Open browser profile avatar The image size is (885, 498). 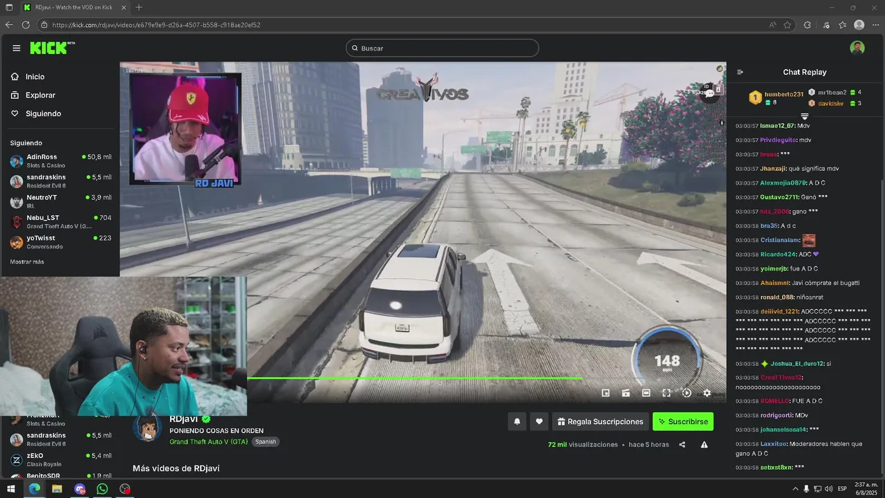pos(859,25)
